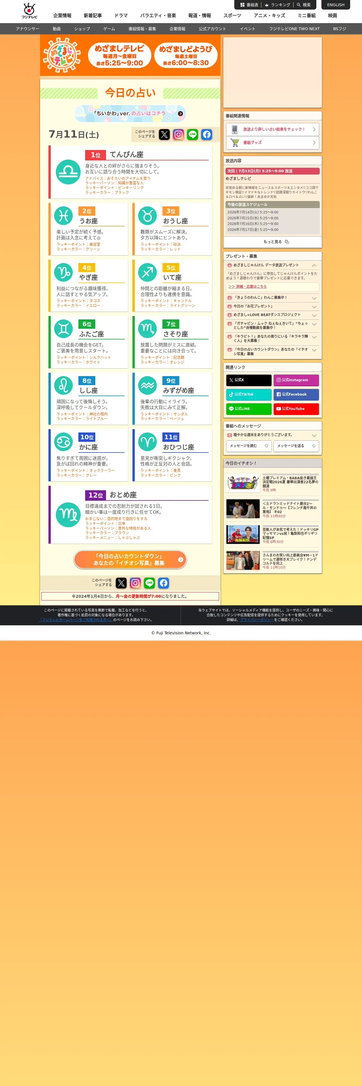Expand 「今日の占いカウントダウン」イチオシ写真 募集 in sidebar

[x=272, y=352]
